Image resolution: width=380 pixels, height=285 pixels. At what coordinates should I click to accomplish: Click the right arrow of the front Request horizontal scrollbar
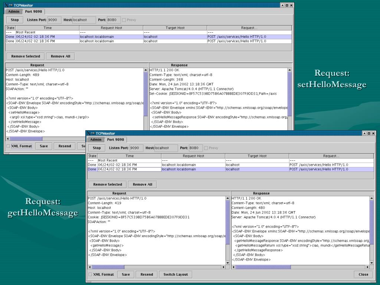(223, 267)
